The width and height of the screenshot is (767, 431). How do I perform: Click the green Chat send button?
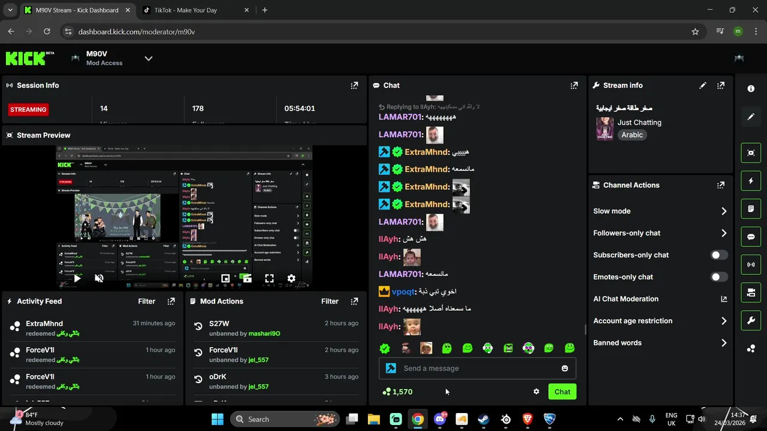[562, 391]
